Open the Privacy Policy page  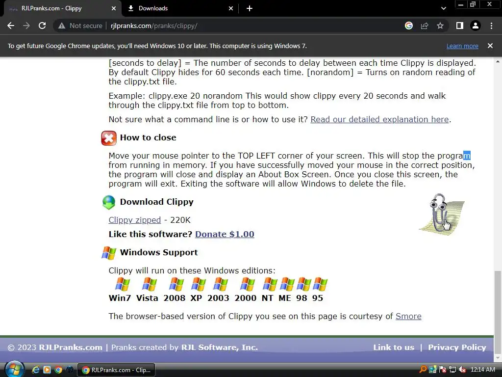point(457,347)
